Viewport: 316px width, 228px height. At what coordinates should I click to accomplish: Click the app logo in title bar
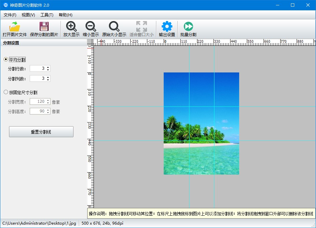coord(6,5)
